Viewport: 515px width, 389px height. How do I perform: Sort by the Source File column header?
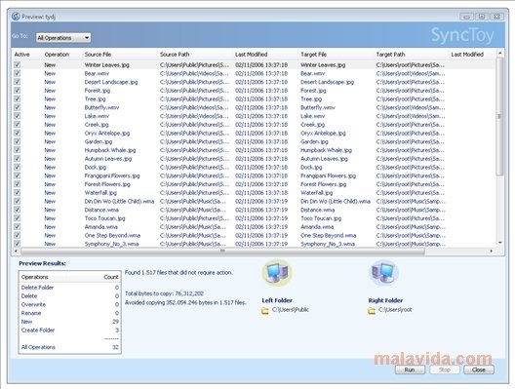click(98, 55)
